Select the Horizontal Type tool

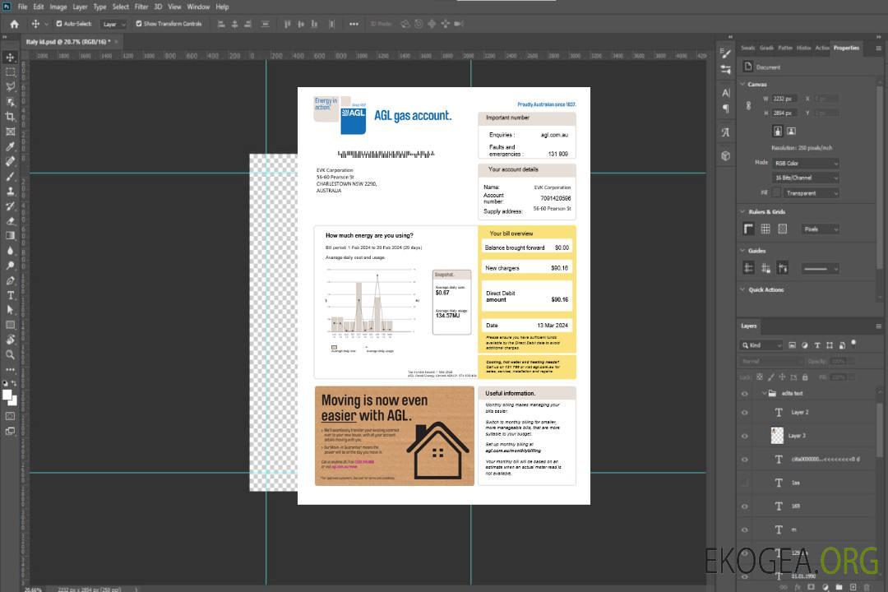[11, 295]
